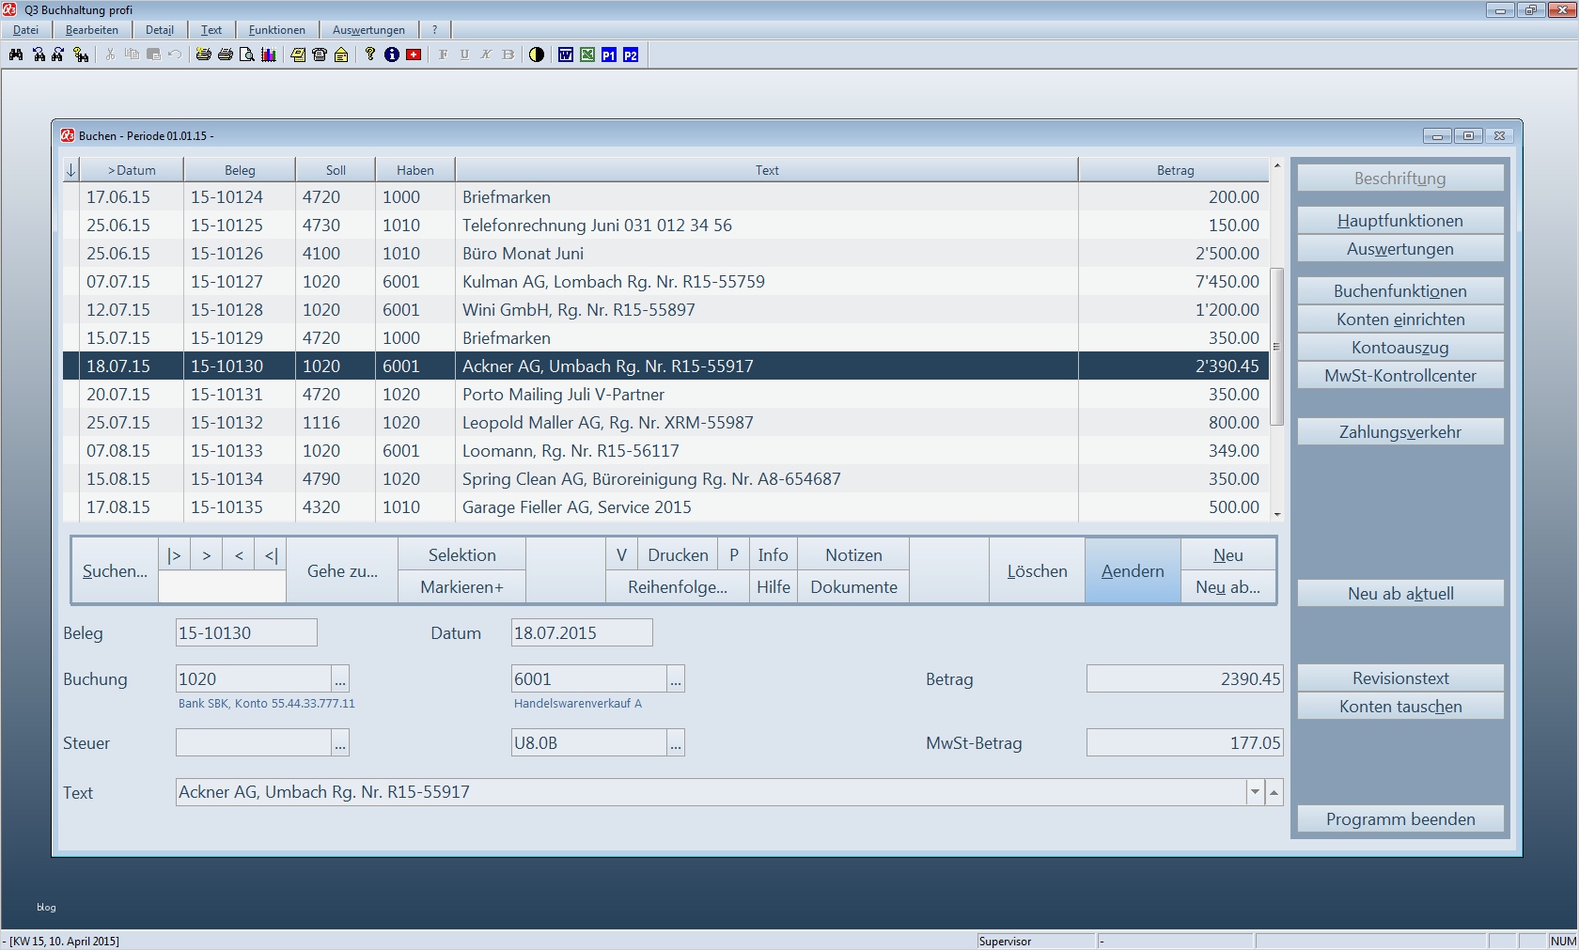The width and height of the screenshot is (1579, 950).
Task: Click the Swiss flag icon
Action: (x=414, y=55)
